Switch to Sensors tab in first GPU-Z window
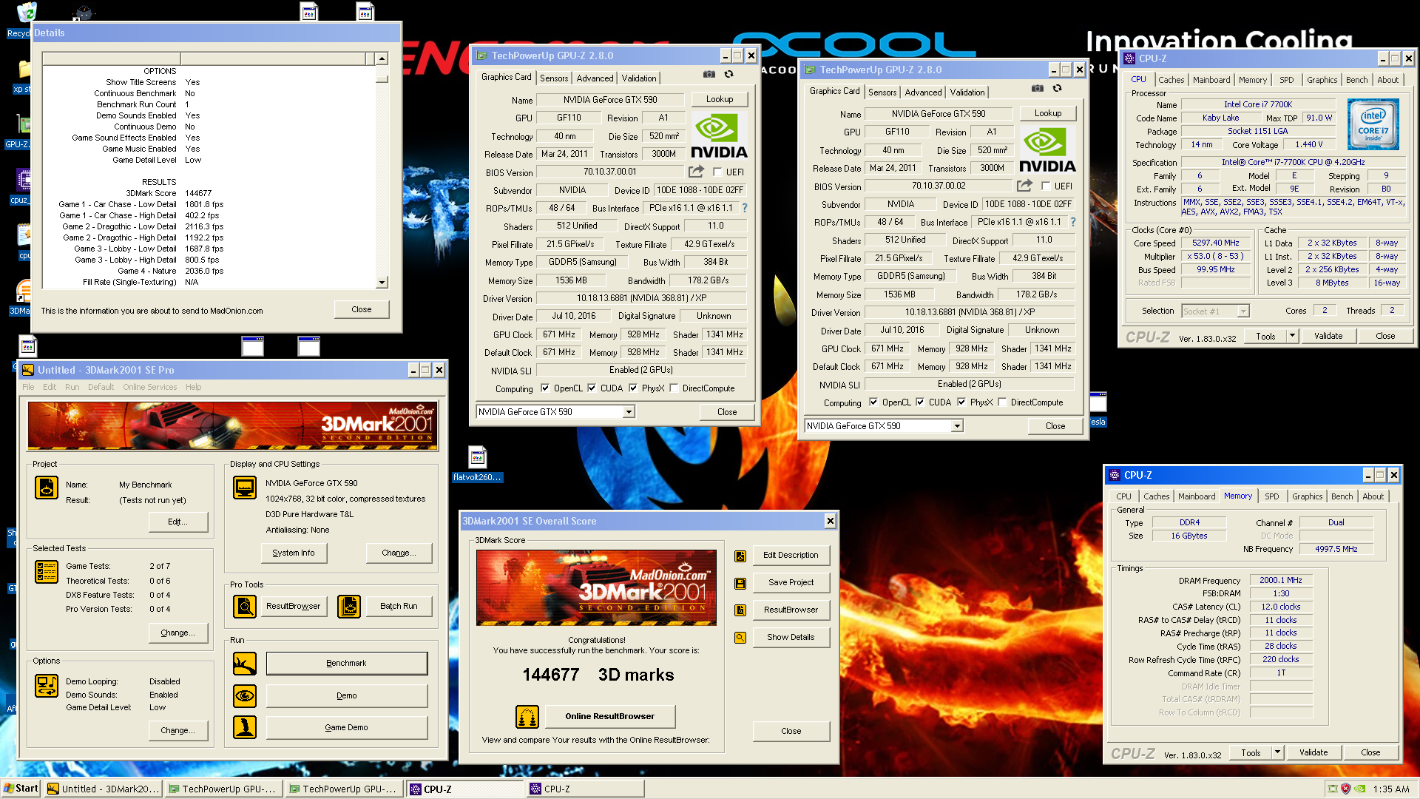 click(554, 78)
